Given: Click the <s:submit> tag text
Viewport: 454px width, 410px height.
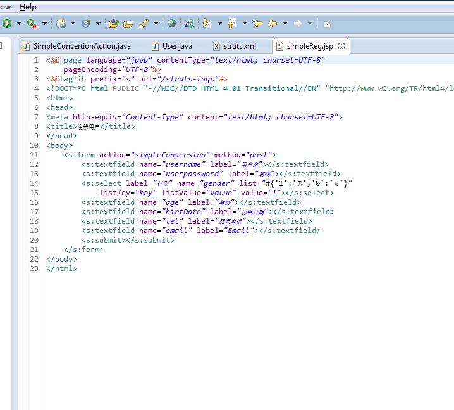Looking at the screenshot, I should tap(104, 240).
